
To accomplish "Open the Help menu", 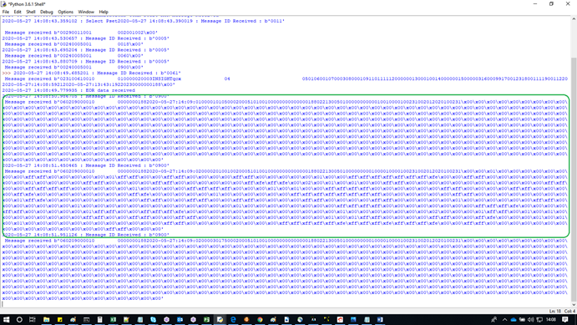I will (104, 12).
